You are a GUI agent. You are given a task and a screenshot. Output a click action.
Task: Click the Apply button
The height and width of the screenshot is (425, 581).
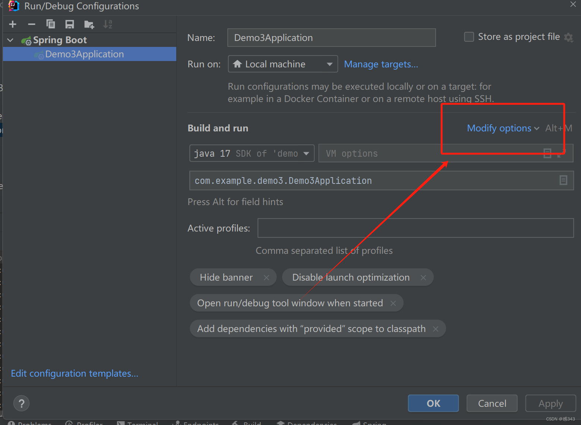click(x=550, y=403)
